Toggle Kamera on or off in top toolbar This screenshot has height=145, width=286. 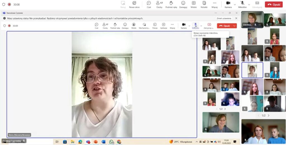pos(228,4)
